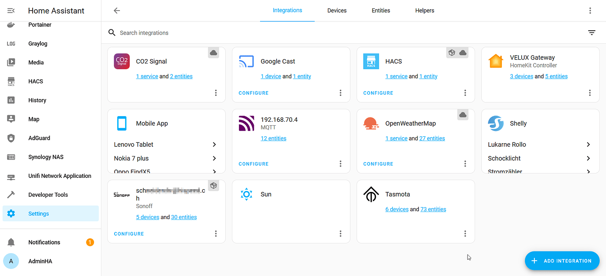Click the MQTT integration icon
Screen dimensions: 606x276
pyautogui.click(x=246, y=124)
